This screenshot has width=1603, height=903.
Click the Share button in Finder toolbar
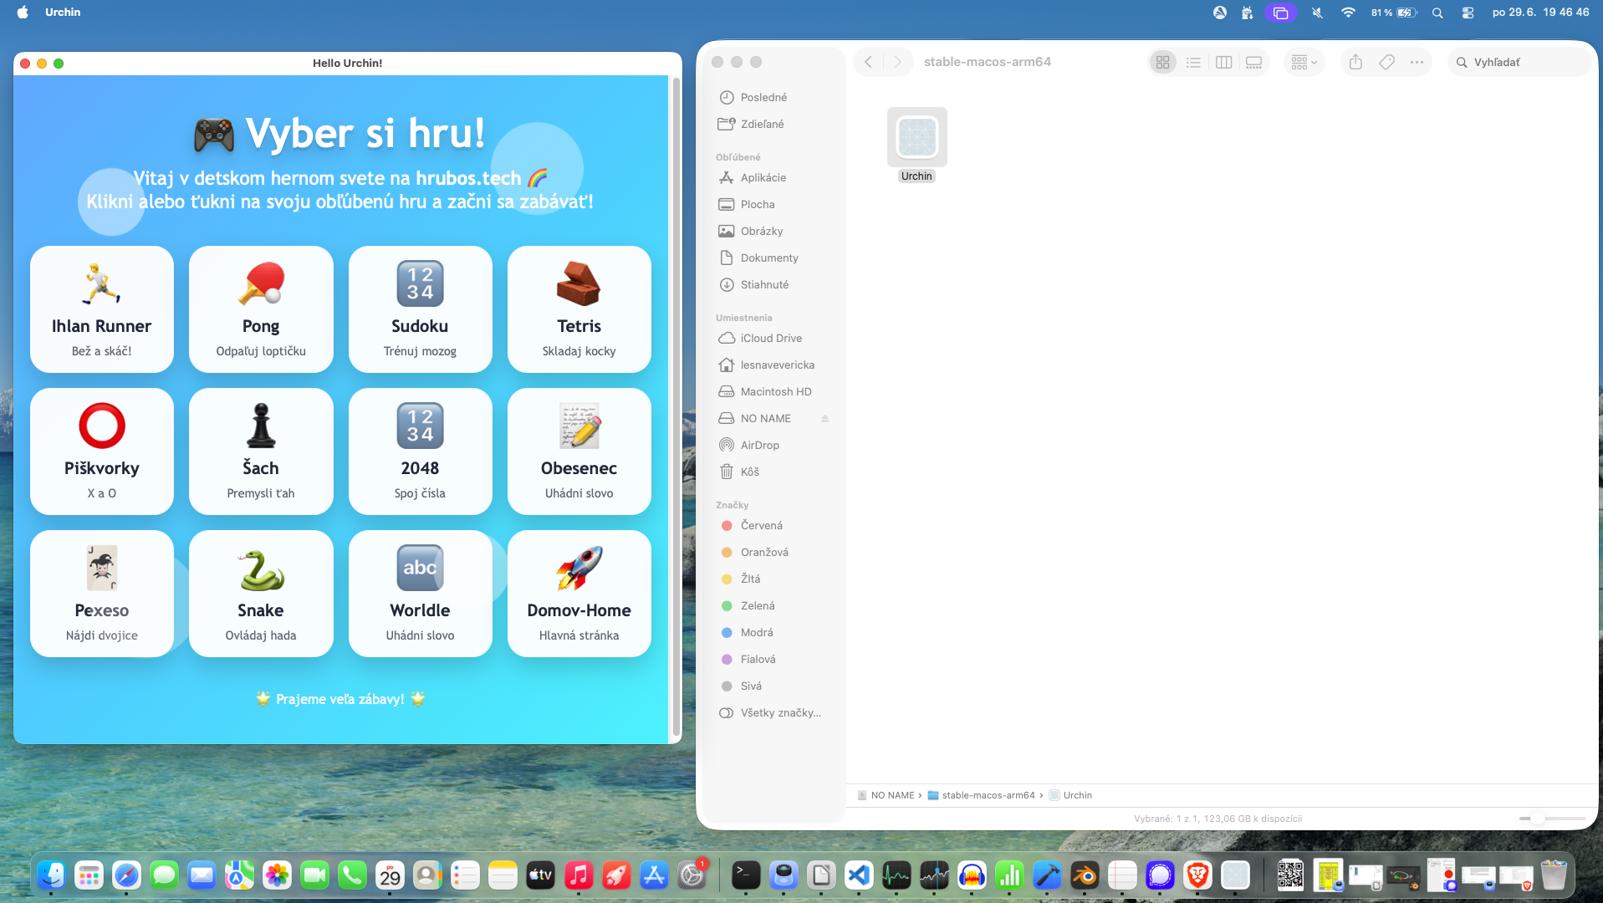1355,62
